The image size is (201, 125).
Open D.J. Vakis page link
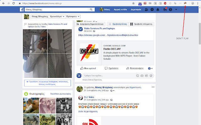(x=89, y=97)
